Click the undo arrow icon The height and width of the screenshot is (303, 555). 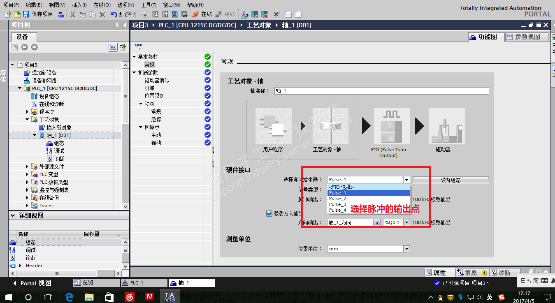pos(114,14)
